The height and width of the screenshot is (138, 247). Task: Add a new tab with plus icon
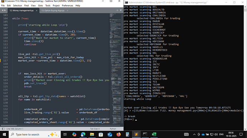click(x=117, y=10)
